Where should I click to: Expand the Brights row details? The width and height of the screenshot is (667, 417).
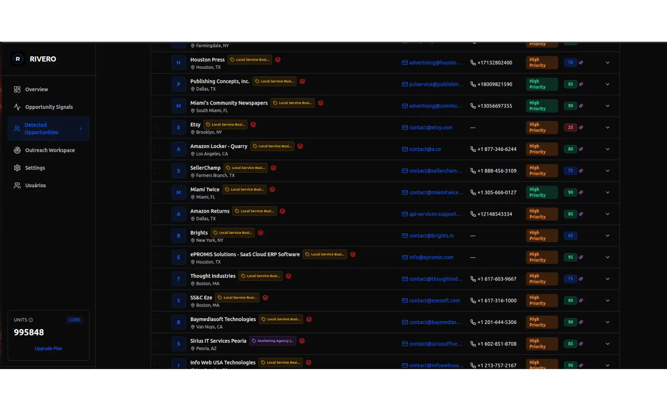pyautogui.click(x=607, y=236)
